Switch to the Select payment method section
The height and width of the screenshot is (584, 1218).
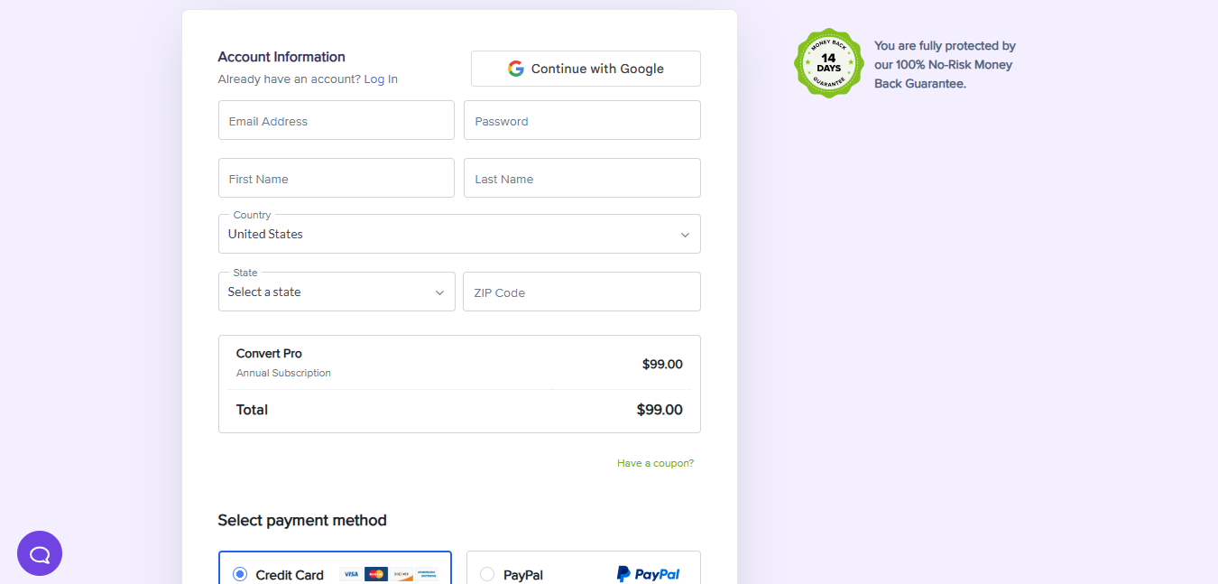[x=302, y=520]
